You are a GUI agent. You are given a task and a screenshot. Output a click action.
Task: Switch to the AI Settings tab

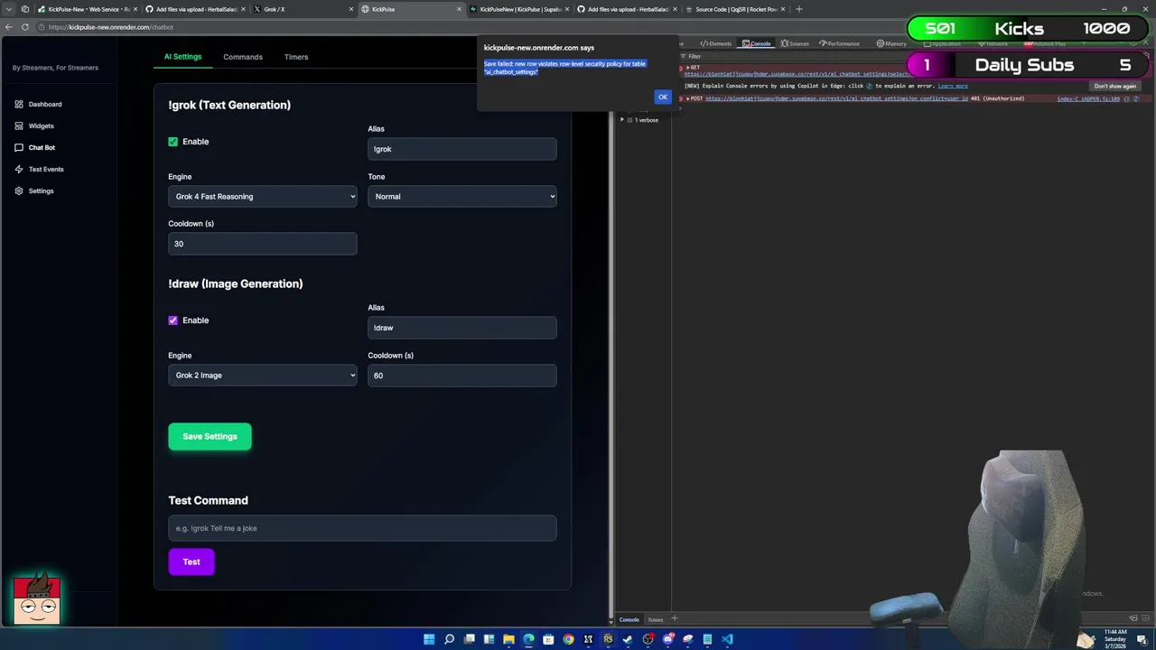[x=183, y=57]
